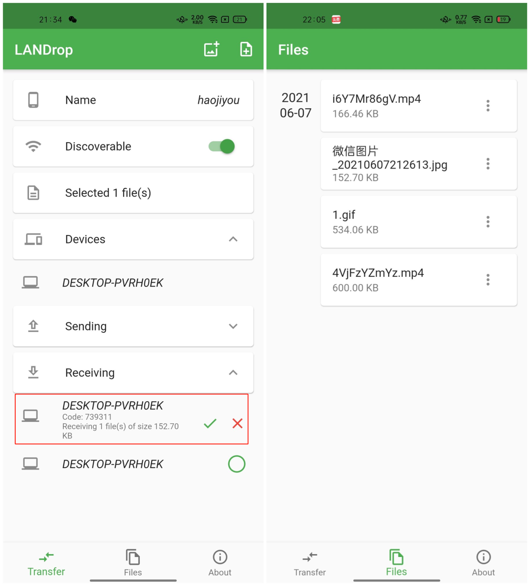Reject the incoming transfer with the red X
The height and width of the screenshot is (586, 530).
pos(238,423)
